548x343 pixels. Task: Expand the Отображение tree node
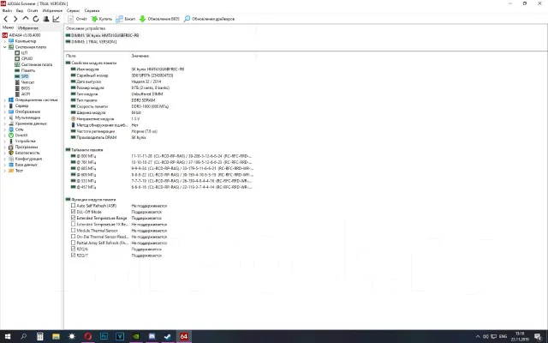coord(4,111)
